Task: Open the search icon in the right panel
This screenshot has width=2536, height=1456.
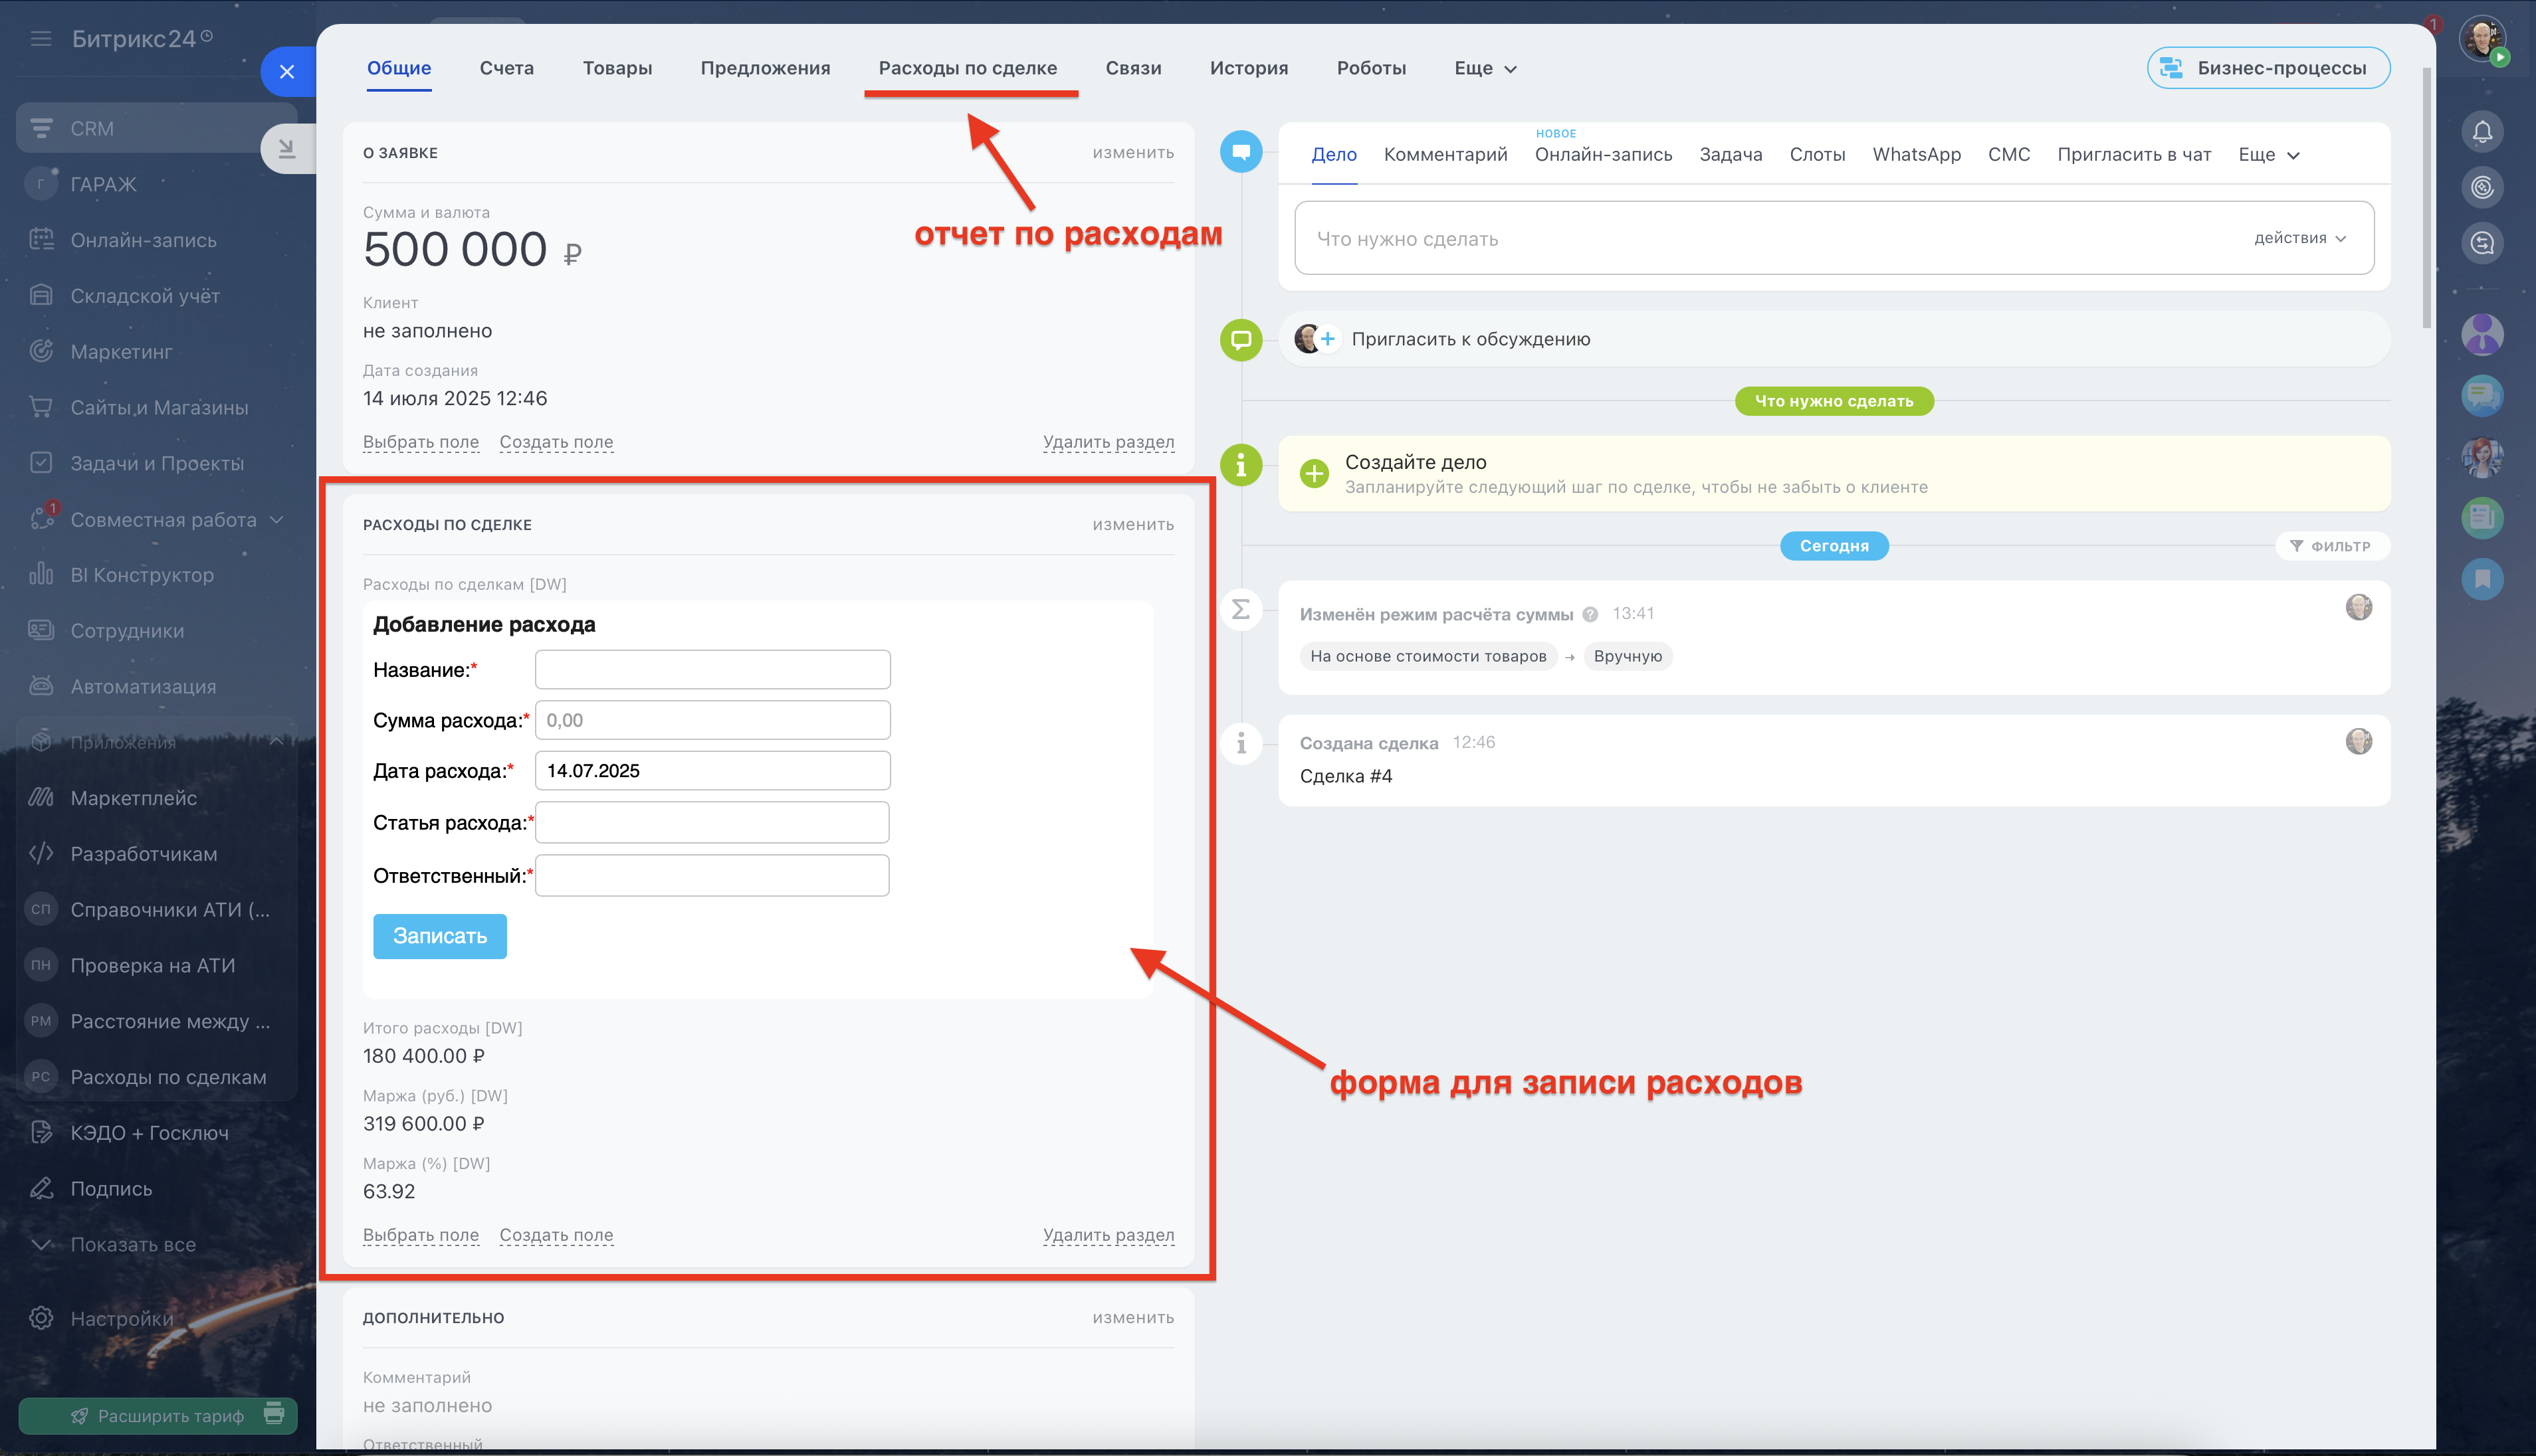Action: point(2482,243)
